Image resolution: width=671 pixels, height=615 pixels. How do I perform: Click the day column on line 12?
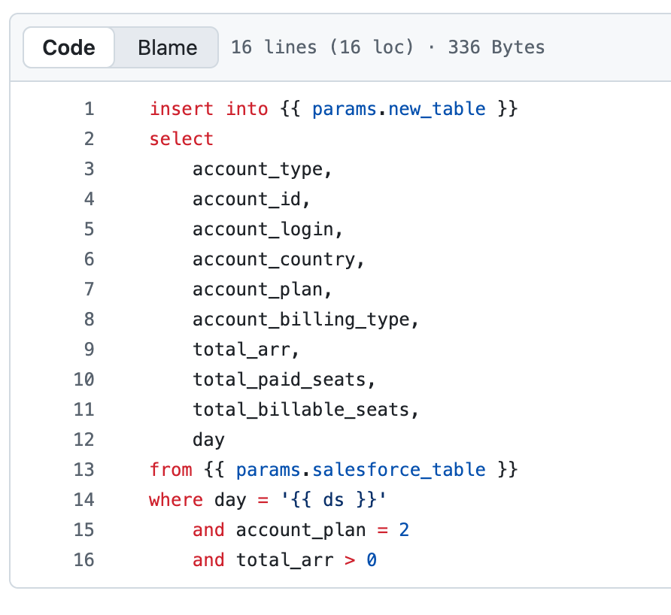click(208, 439)
